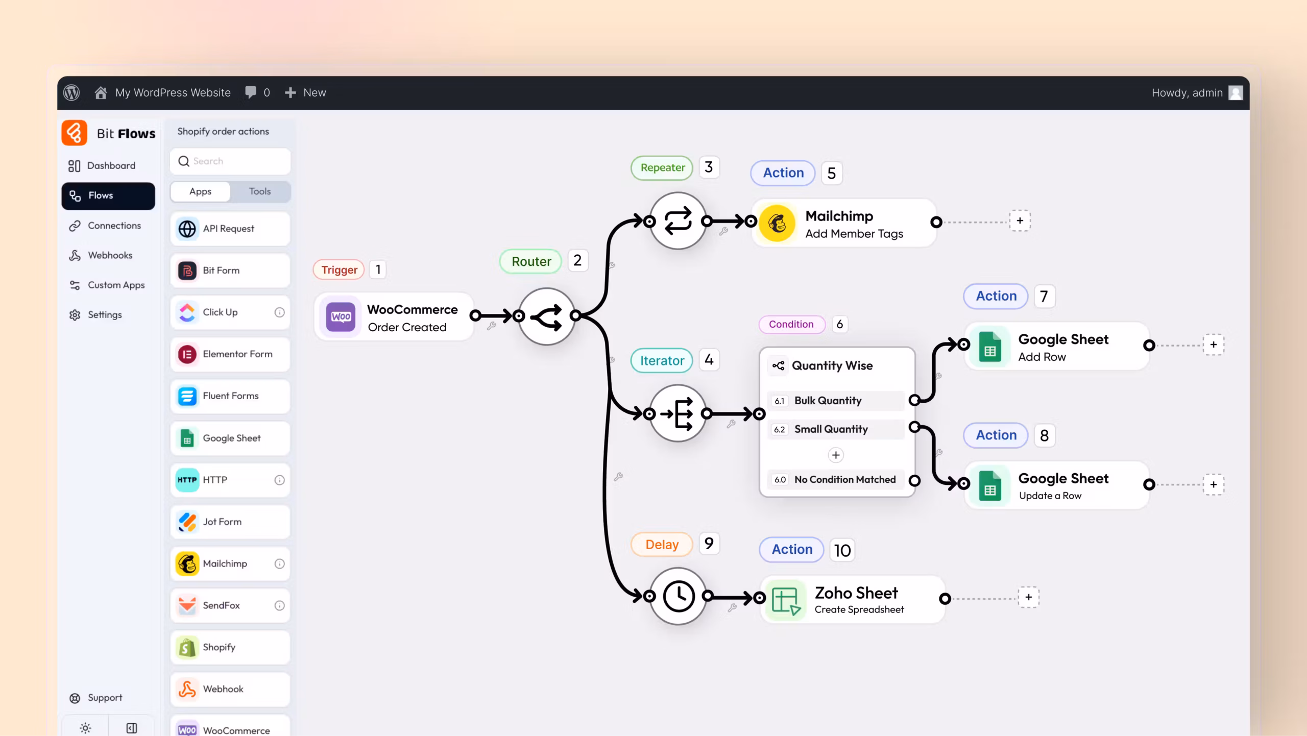The width and height of the screenshot is (1307, 736).
Task: Collapse the sidebar with panel icon
Action: (x=132, y=728)
